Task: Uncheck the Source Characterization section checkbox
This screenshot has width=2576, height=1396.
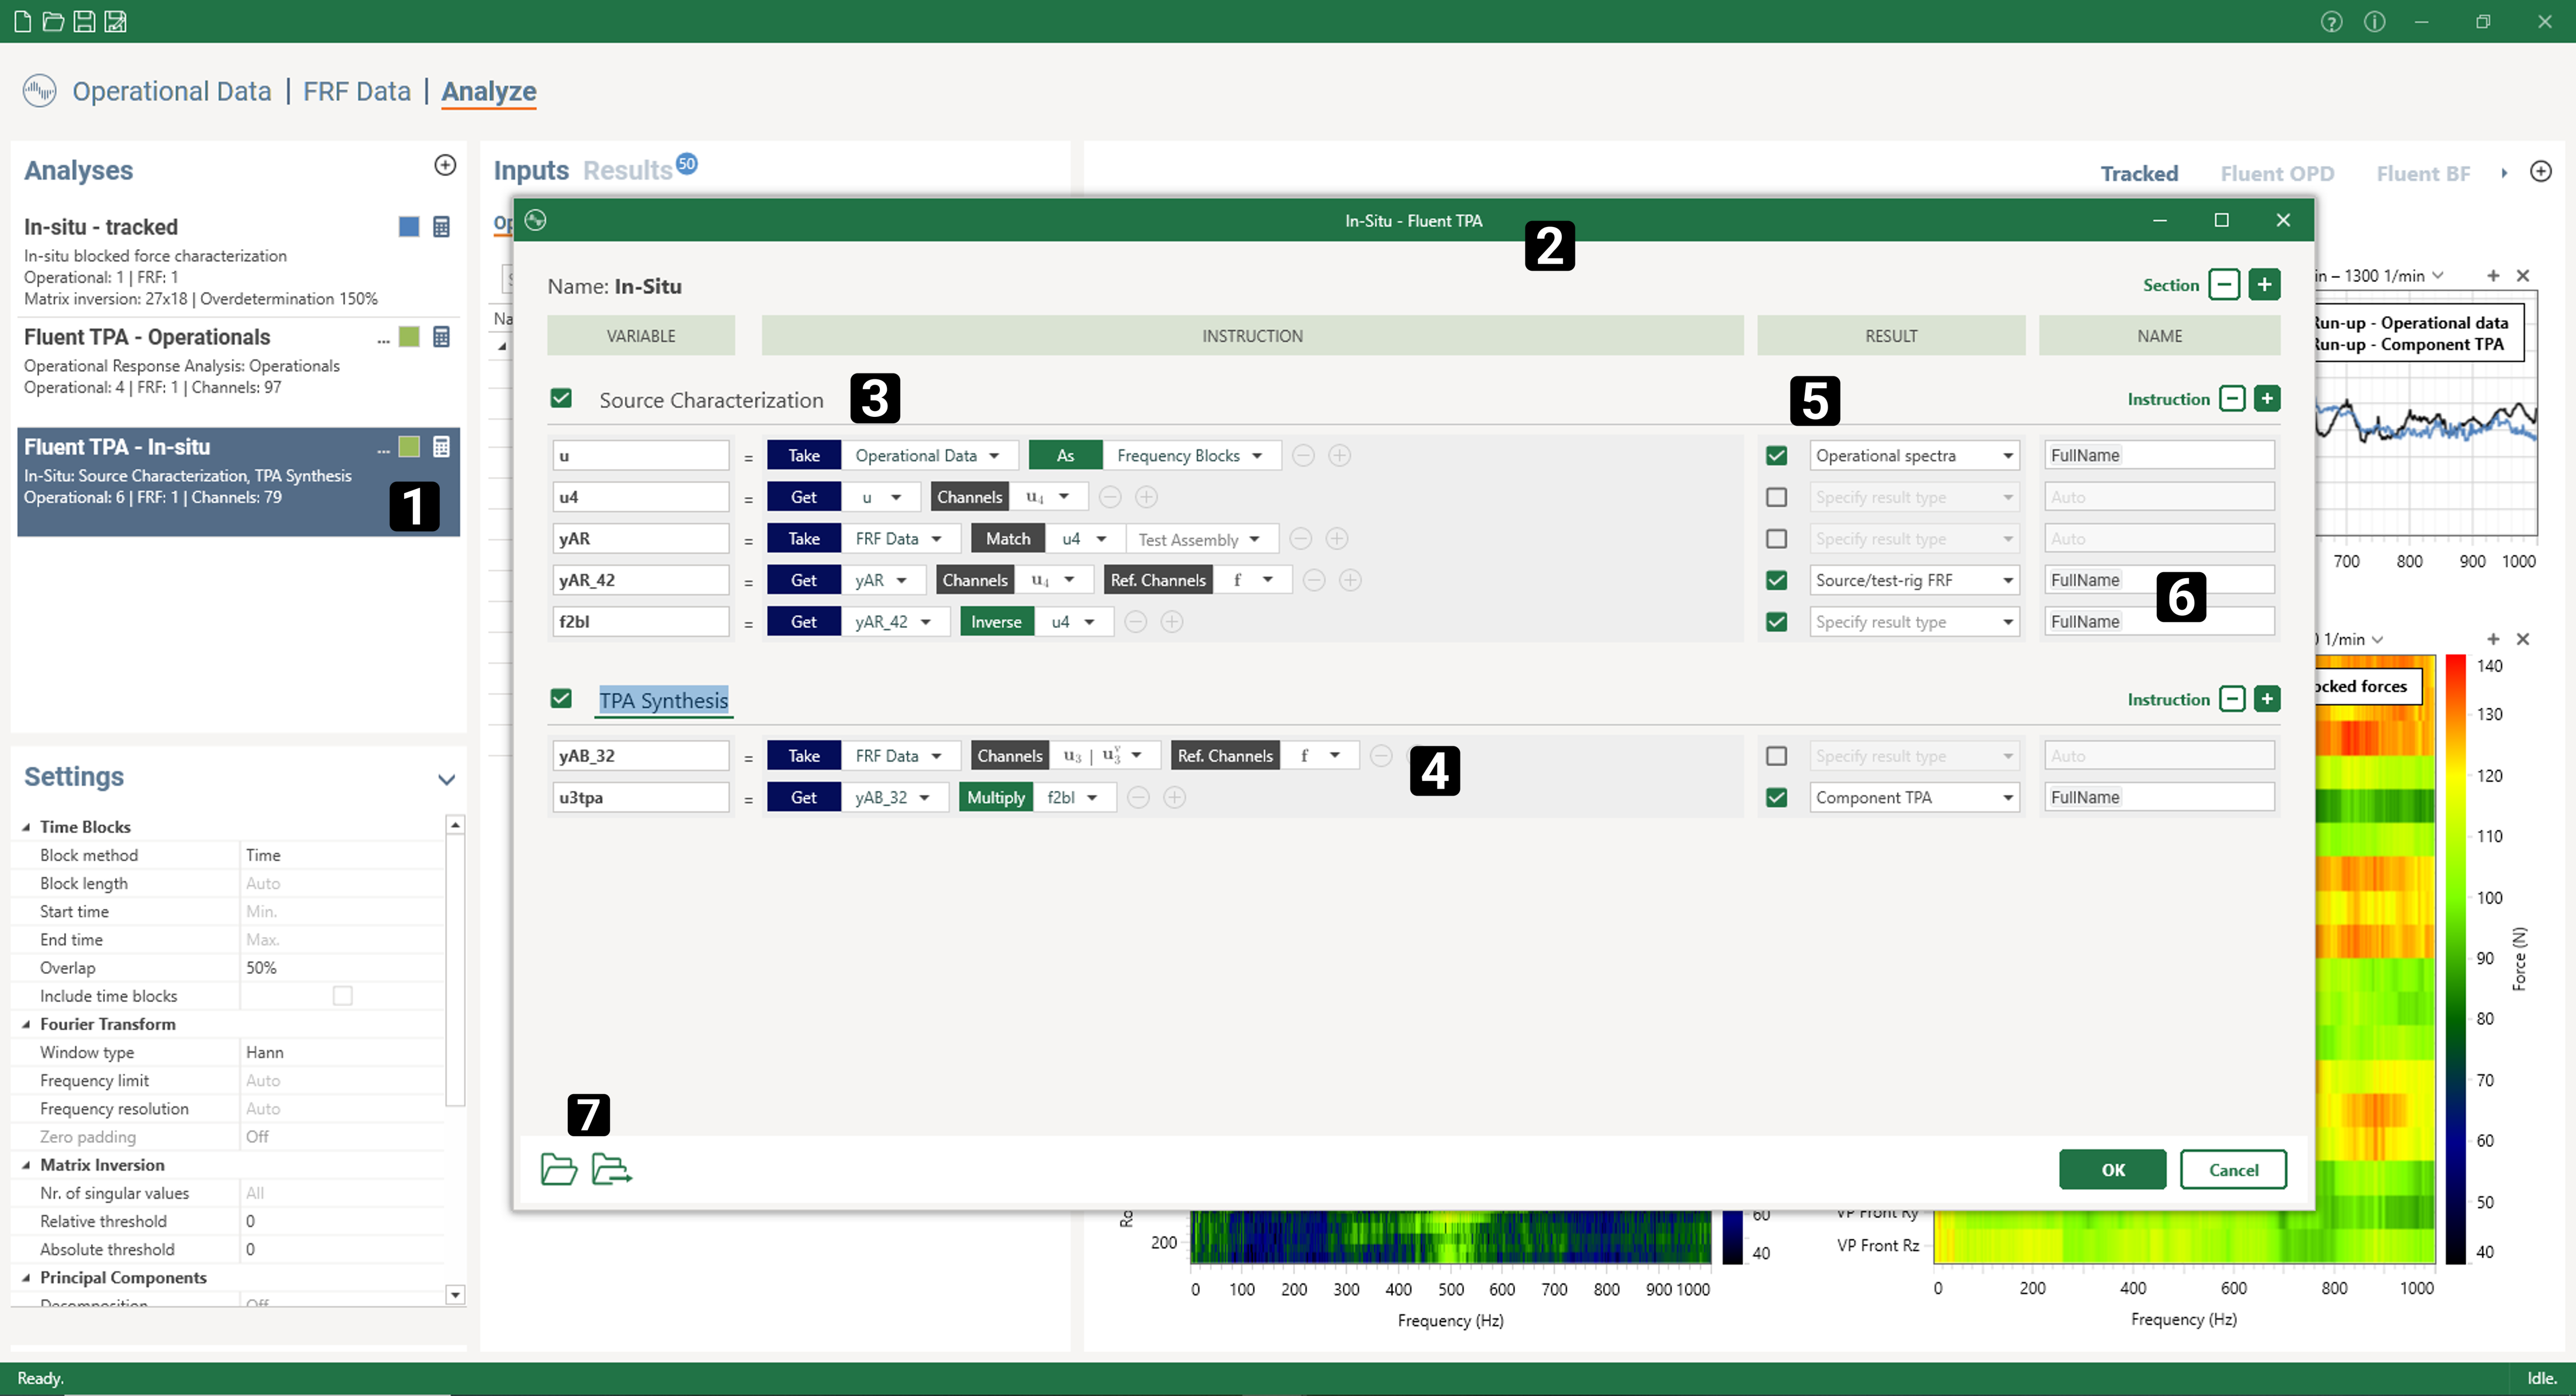Action: point(561,399)
